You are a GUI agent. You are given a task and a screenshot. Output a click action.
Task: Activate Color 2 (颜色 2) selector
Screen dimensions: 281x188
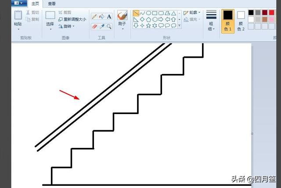point(241,22)
